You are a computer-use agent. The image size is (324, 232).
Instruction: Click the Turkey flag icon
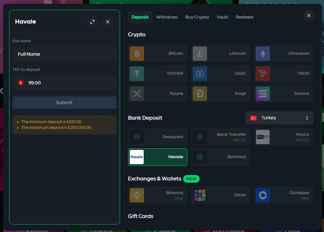[253, 118]
